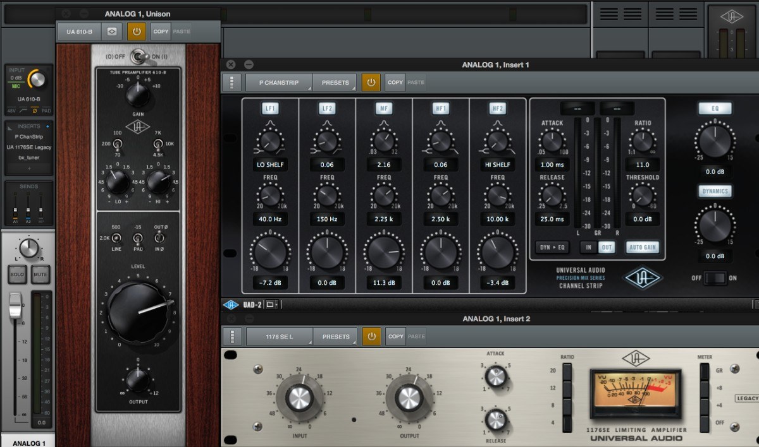The height and width of the screenshot is (447, 759).
Task: Open the PRESETS dropdown in Insert 1
Action: [x=335, y=82]
